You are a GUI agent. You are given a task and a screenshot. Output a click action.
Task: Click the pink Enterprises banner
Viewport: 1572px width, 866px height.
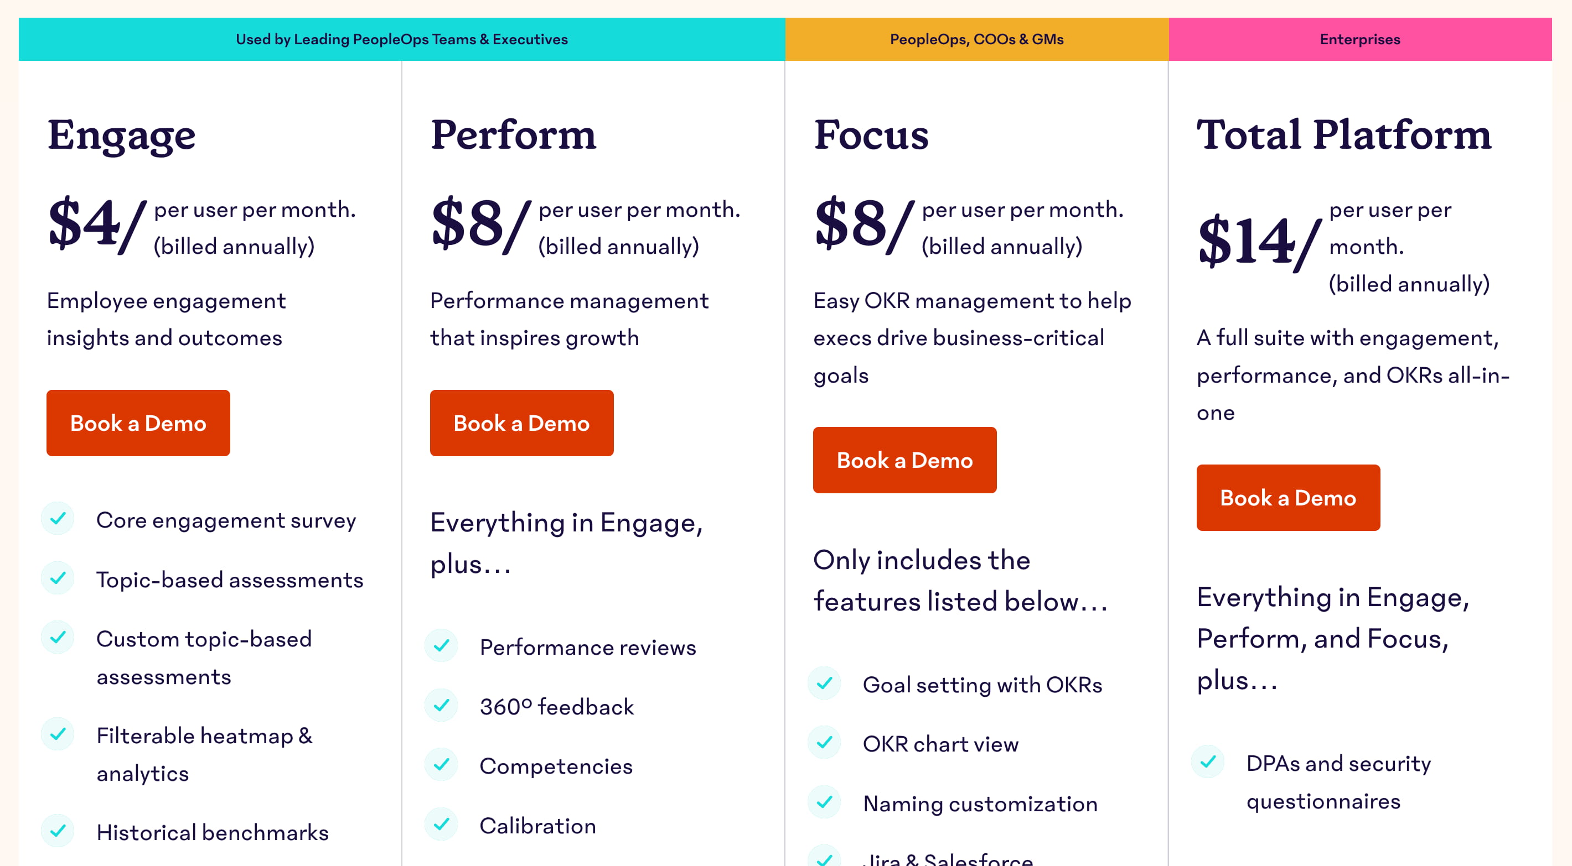point(1359,39)
